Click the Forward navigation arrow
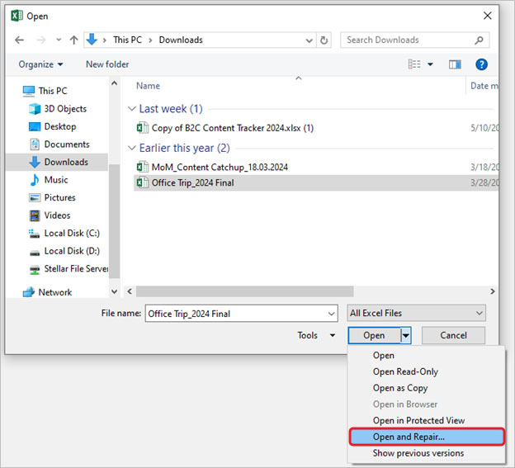This screenshot has height=468, width=515. coord(41,40)
